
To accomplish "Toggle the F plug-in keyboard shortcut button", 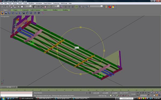I will coord(129,95).
